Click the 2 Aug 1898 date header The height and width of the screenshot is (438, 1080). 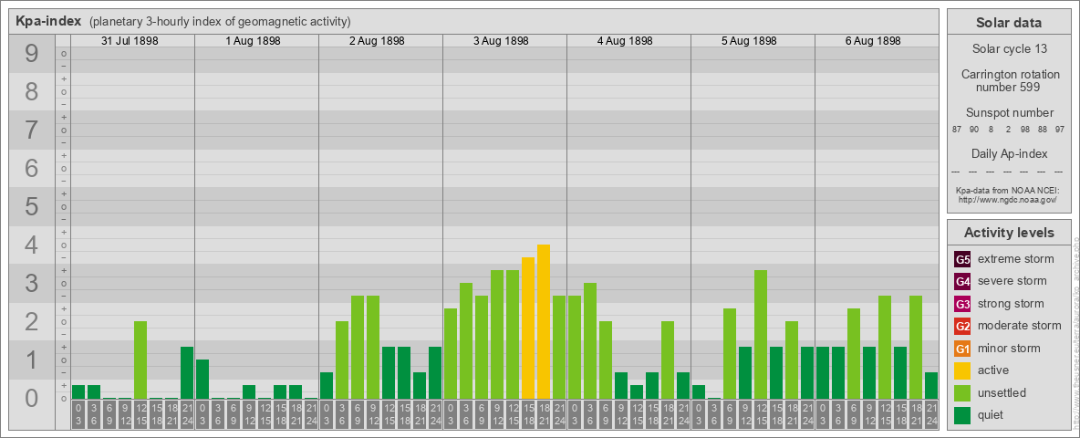[x=377, y=41]
